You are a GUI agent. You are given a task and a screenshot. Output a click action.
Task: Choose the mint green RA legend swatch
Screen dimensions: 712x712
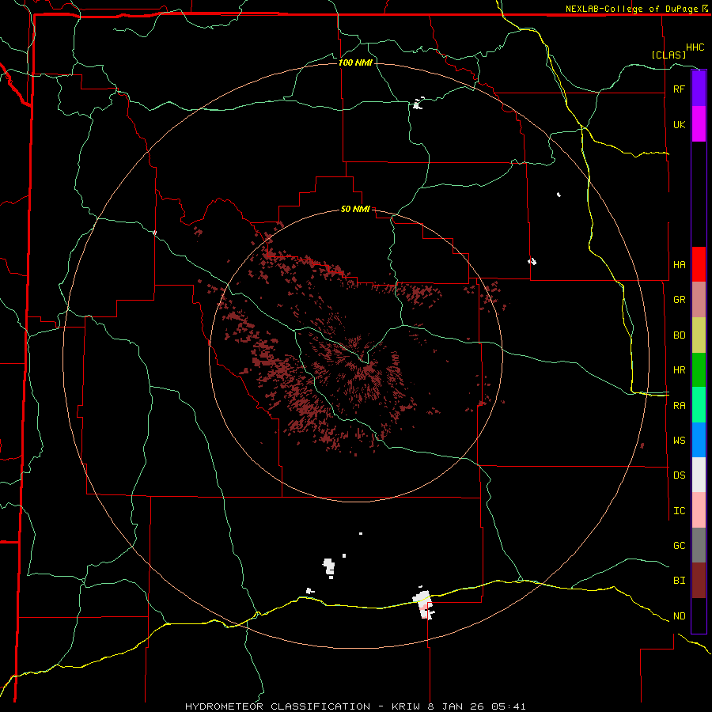[699, 405]
